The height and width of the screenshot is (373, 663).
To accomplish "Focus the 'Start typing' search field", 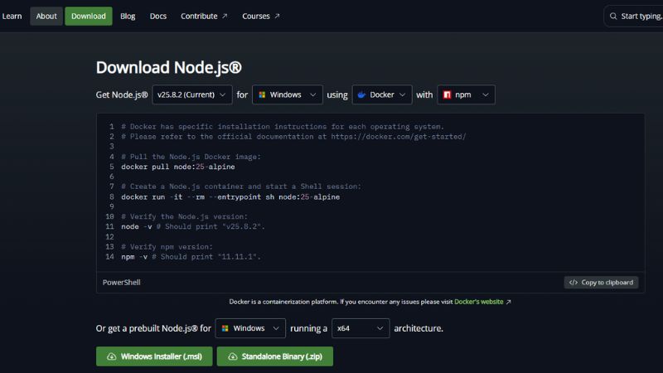I will tap(634, 16).
